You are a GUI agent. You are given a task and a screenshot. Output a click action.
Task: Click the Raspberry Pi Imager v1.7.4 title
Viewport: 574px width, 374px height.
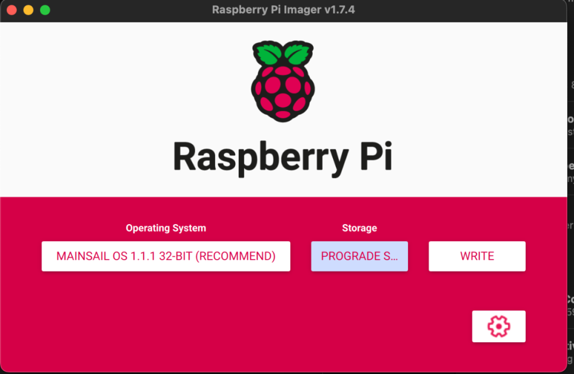coord(284,10)
